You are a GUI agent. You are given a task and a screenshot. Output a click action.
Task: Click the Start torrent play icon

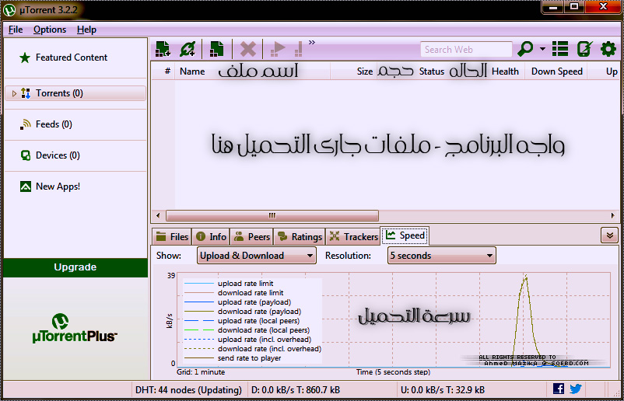[x=278, y=49]
